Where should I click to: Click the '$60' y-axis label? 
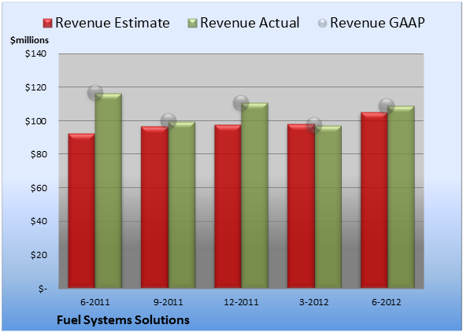tap(39, 188)
